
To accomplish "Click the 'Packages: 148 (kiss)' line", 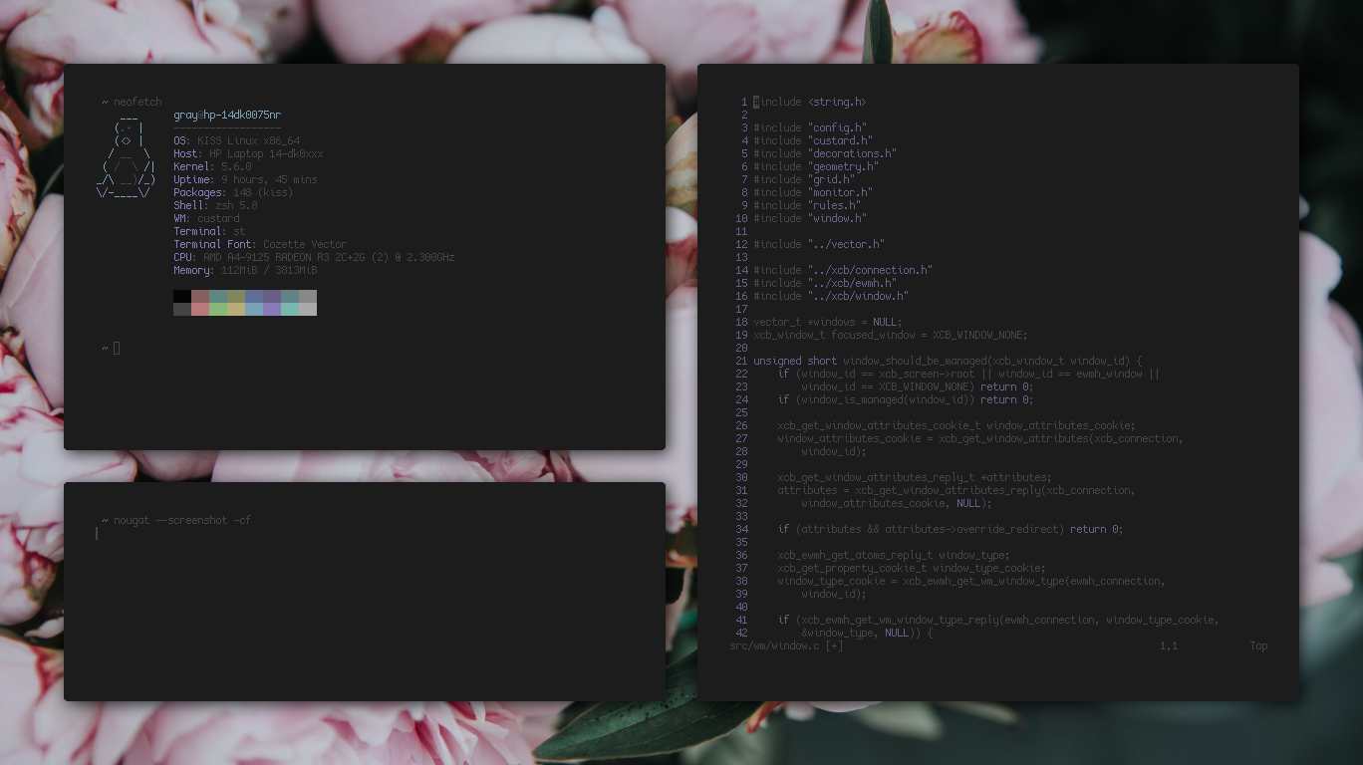I will pyautogui.click(x=233, y=193).
